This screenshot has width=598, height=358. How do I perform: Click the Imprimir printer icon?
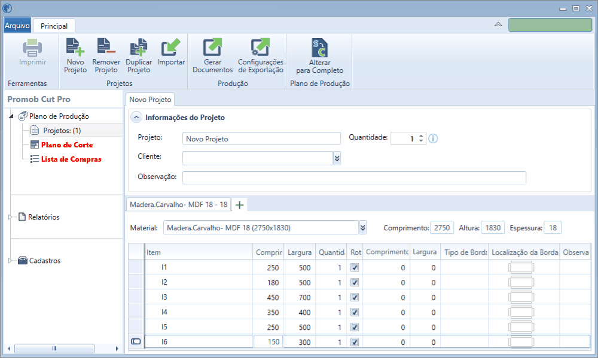pyautogui.click(x=32, y=48)
